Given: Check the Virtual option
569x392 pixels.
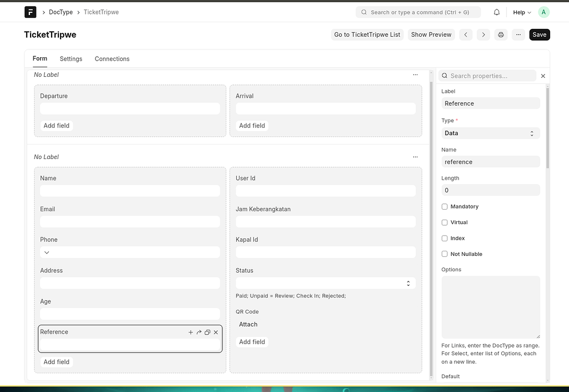Looking at the screenshot, I should pos(445,222).
